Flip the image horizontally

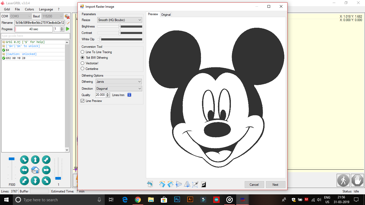(x=187, y=184)
